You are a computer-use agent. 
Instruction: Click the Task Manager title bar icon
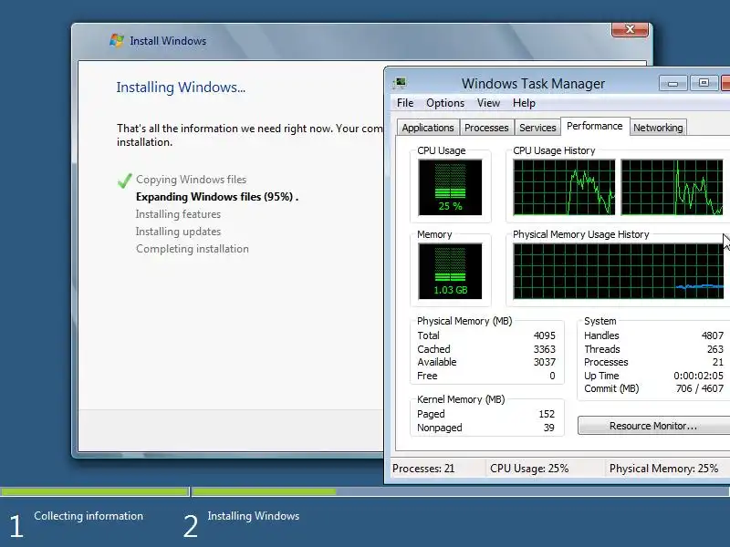(400, 83)
